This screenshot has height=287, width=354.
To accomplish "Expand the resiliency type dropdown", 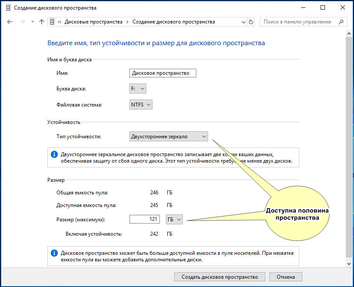I will (169, 137).
